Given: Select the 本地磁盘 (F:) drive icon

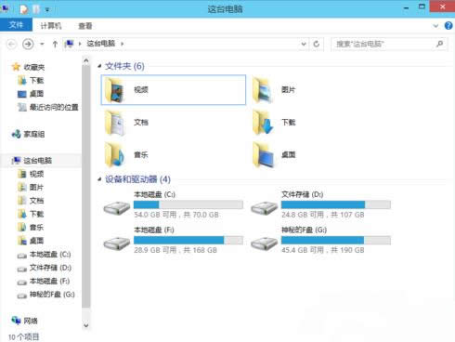Looking at the screenshot, I should pos(117,243).
